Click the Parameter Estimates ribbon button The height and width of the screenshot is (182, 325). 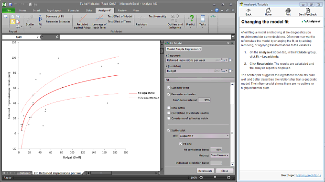coord(58,21)
